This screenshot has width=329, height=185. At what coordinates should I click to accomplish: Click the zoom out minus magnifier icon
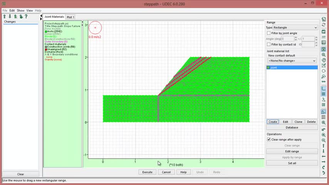coord(324,140)
